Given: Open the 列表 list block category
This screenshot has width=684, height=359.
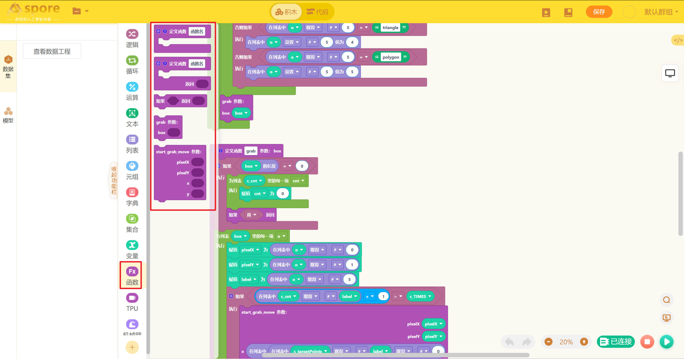Looking at the screenshot, I should point(132,144).
